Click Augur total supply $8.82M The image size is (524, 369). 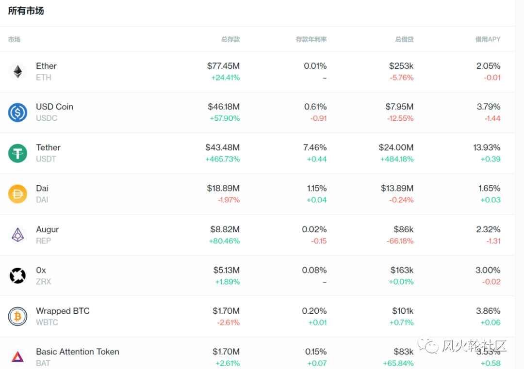[x=225, y=229]
